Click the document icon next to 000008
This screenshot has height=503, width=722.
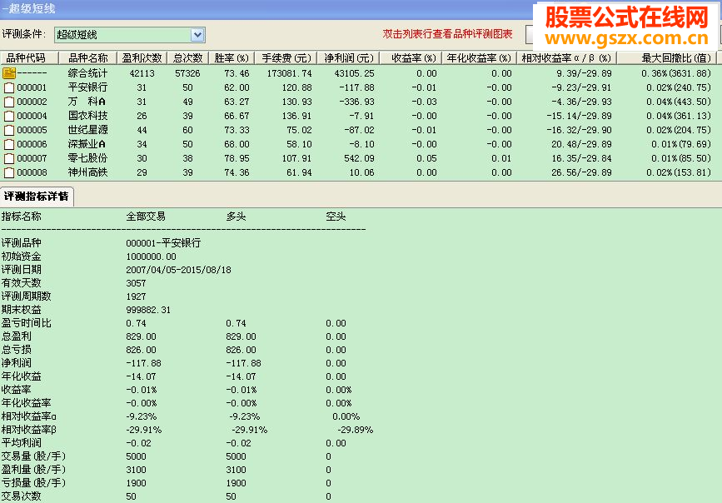tap(9, 173)
